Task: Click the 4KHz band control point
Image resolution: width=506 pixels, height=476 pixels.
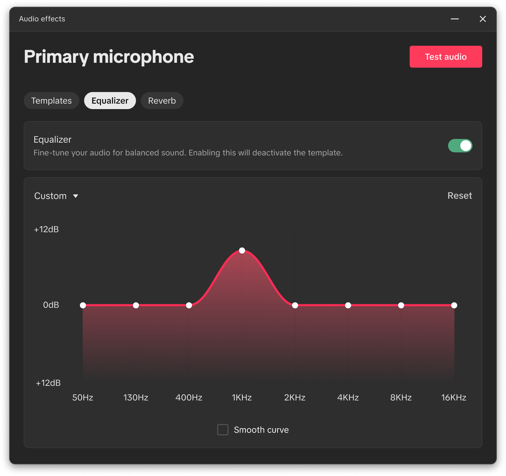Action: point(348,305)
